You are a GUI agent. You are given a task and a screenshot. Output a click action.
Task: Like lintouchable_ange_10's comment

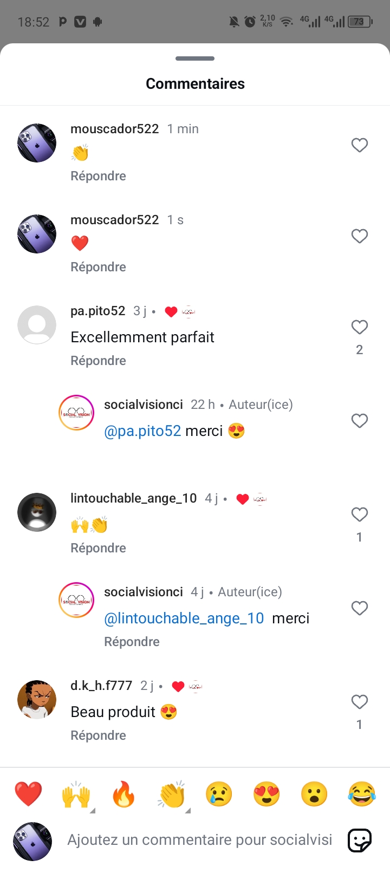[x=360, y=514]
